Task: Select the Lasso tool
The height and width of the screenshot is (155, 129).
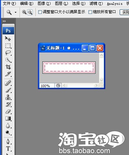Action: [8, 53]
